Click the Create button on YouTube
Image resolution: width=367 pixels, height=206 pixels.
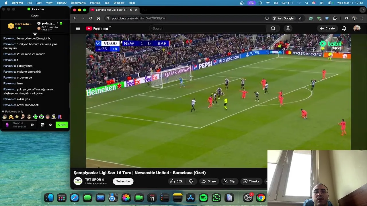pyautogui.click(x=327, y=28)
